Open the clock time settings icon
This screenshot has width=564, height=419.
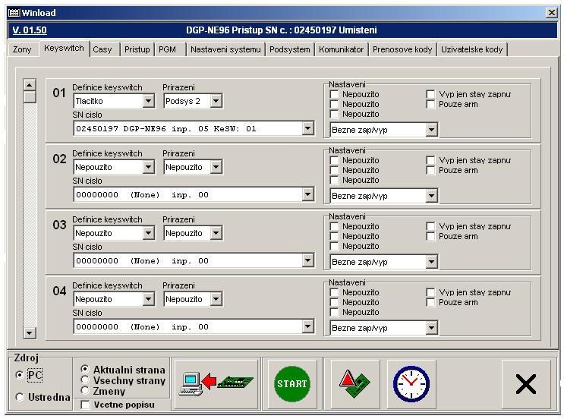[x=411, y=383]
